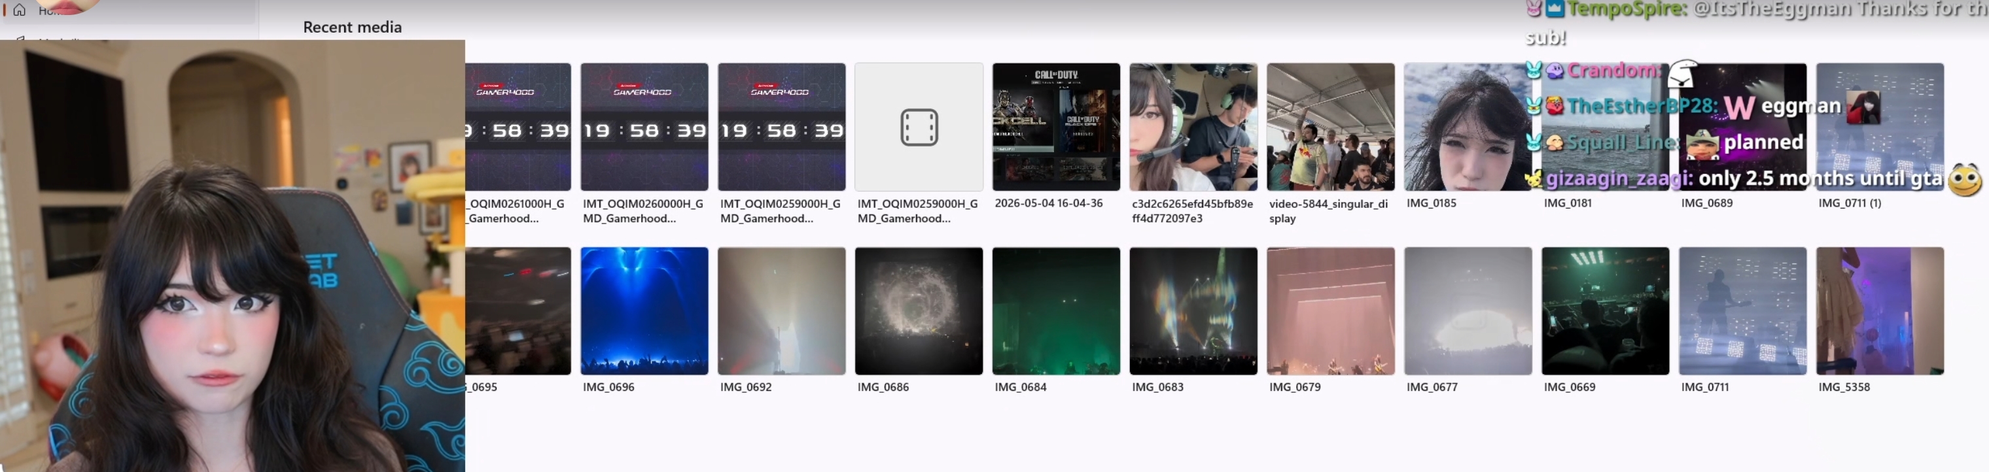Click the Home icon in the sidebar
The width and height of the screenshot is (1989, 472).
click(x=20, y=10)
